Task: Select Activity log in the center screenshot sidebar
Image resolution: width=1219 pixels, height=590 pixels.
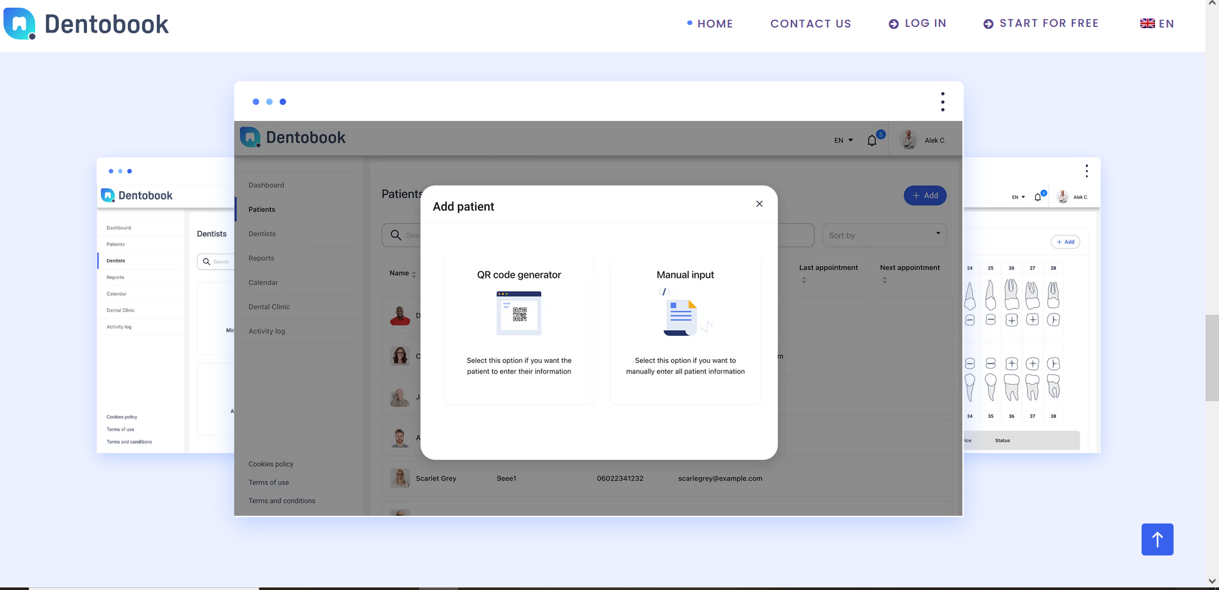Action: point(267,331)
